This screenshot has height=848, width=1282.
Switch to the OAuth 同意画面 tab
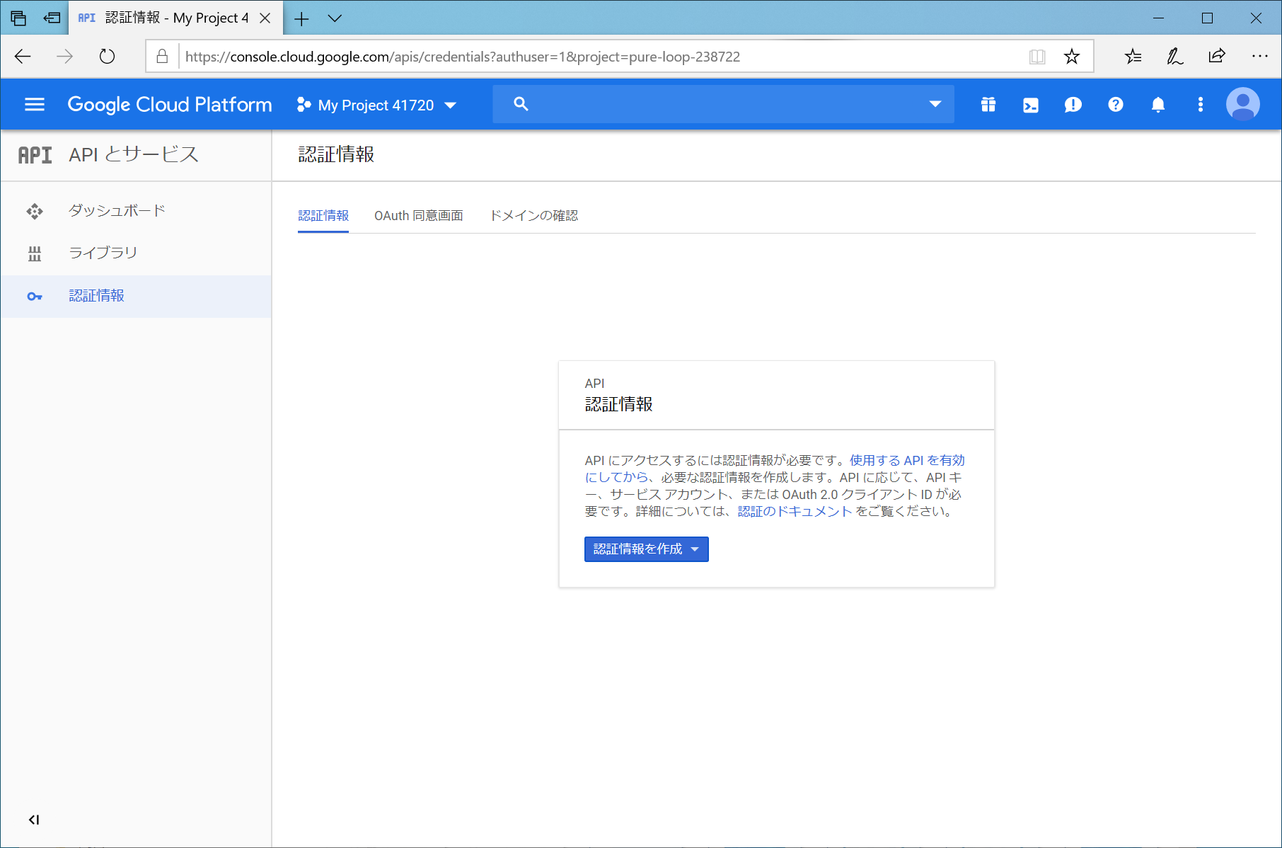pos(419,216)
